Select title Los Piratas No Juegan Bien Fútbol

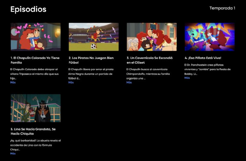[x=91, y=60]
